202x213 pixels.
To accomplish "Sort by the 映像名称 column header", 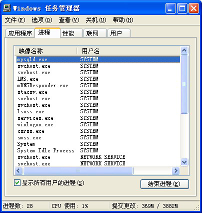I will 45,51.
